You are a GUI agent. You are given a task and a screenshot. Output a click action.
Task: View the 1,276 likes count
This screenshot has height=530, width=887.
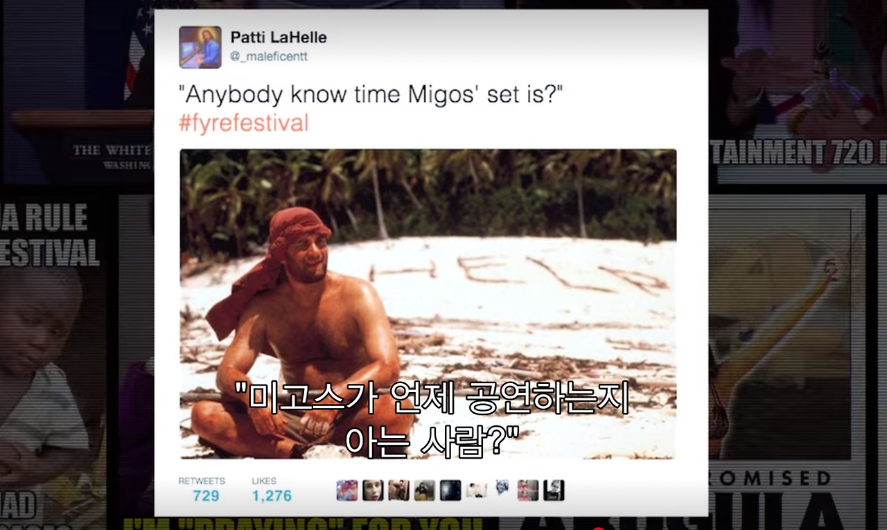pos(272,495)
